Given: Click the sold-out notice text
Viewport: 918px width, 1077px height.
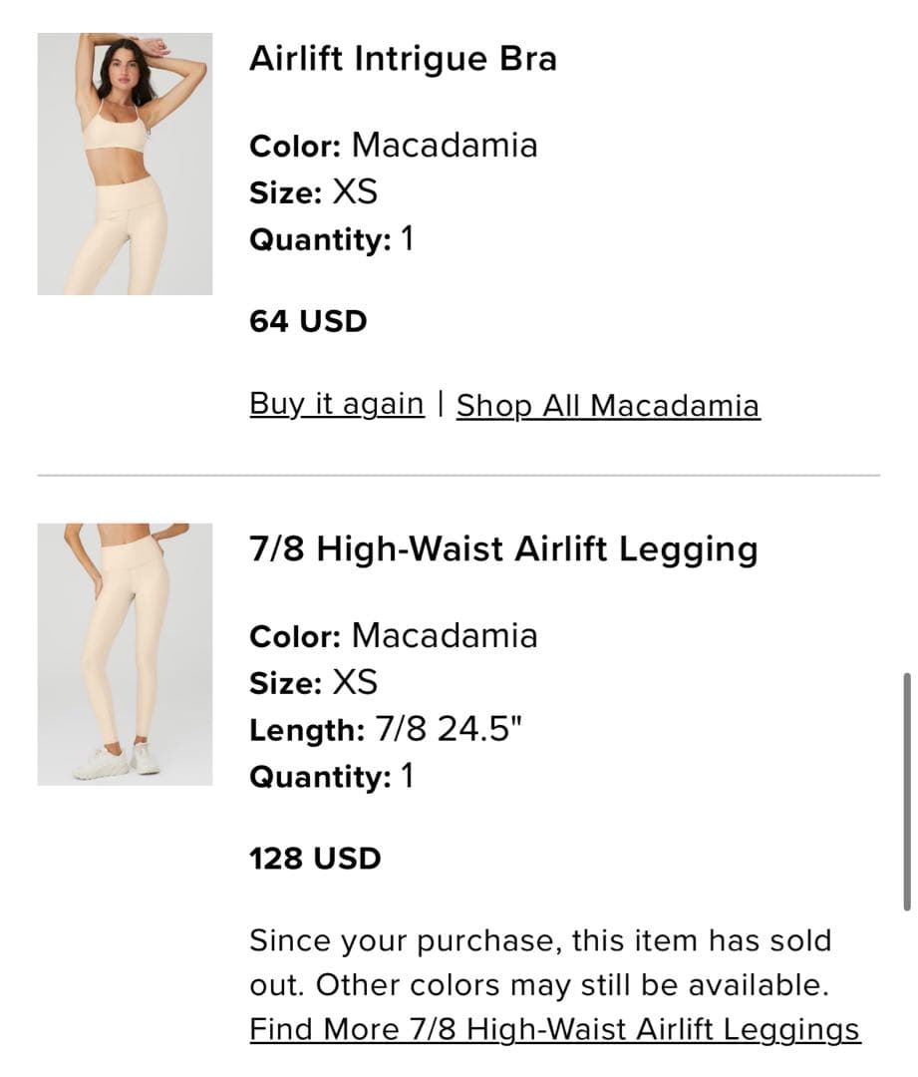Looking at the screenshot, I should (539, 962).
